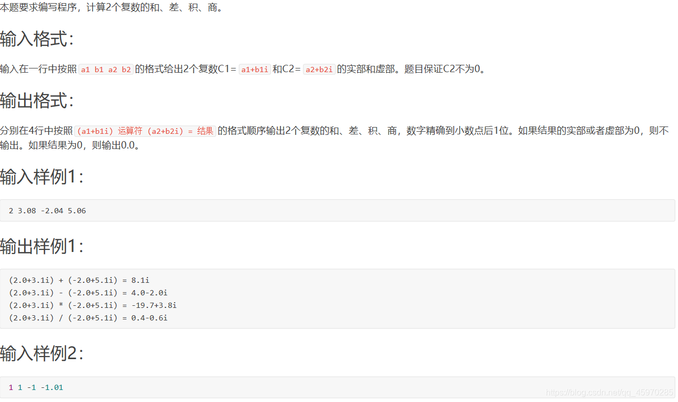Screen dimensions: 678x402
Task: Click the 输入样例1 heading
Action: 42,177
